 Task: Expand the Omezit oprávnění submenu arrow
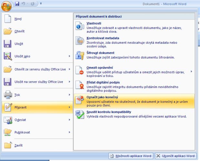click(191, 71)
